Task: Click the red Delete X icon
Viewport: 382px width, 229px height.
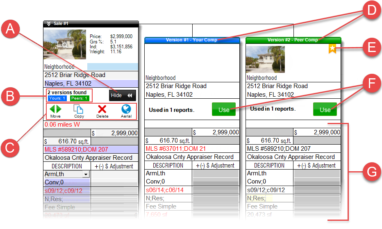Action: point(102,109)
